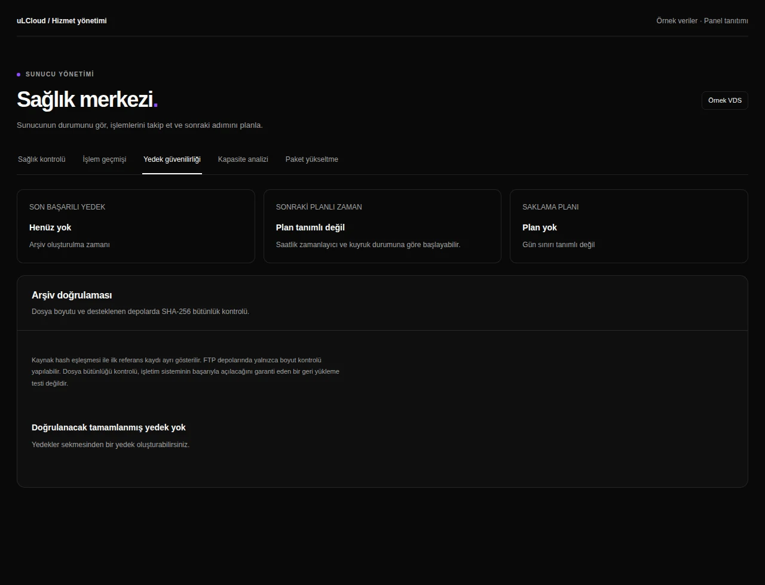765x585 pixels.
Task: Click the Gün sınırı tanımlı değil text
Action: pos(558,245)
